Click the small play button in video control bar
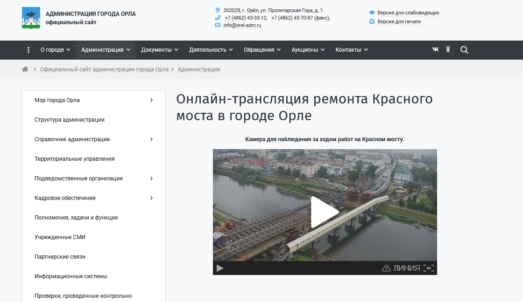The height and width of the screenshot is (302, 523). (x=220, y=268)
